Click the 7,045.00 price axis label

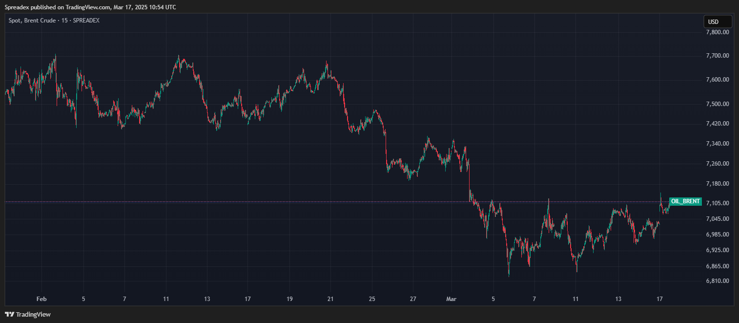coord(718,219)
